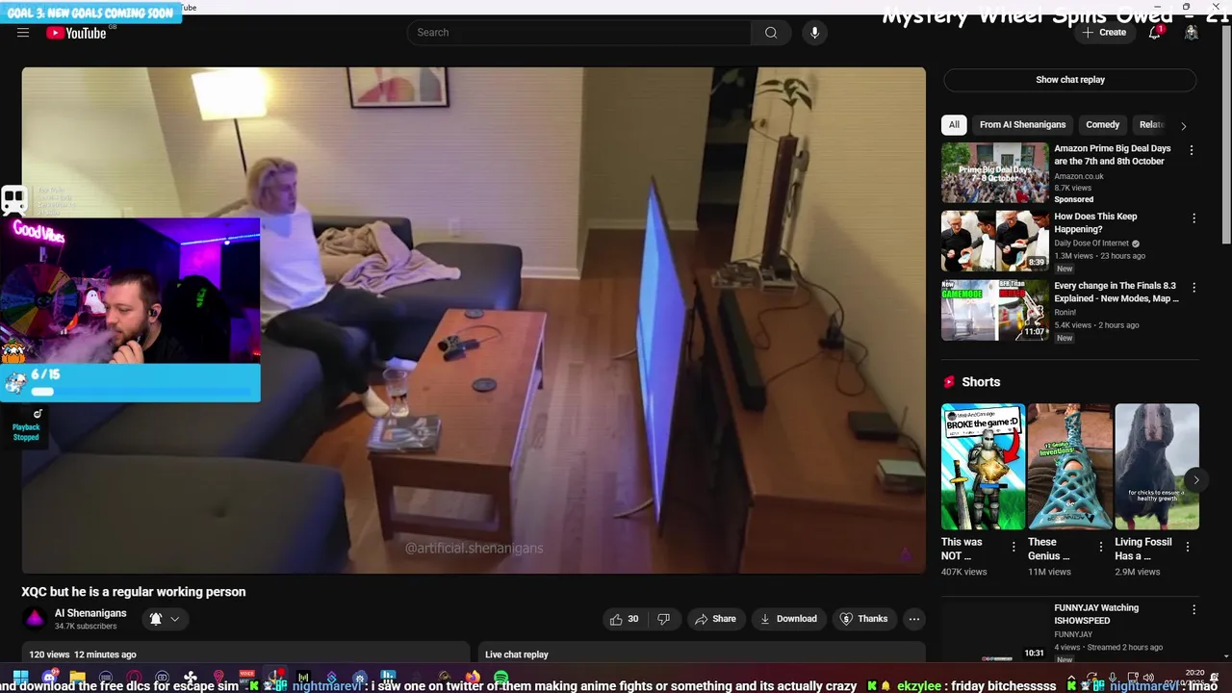Click 'Every change in The Finals 8.3' title
The height and width of the screenshot is (693, 1232).
(1116, 292)
